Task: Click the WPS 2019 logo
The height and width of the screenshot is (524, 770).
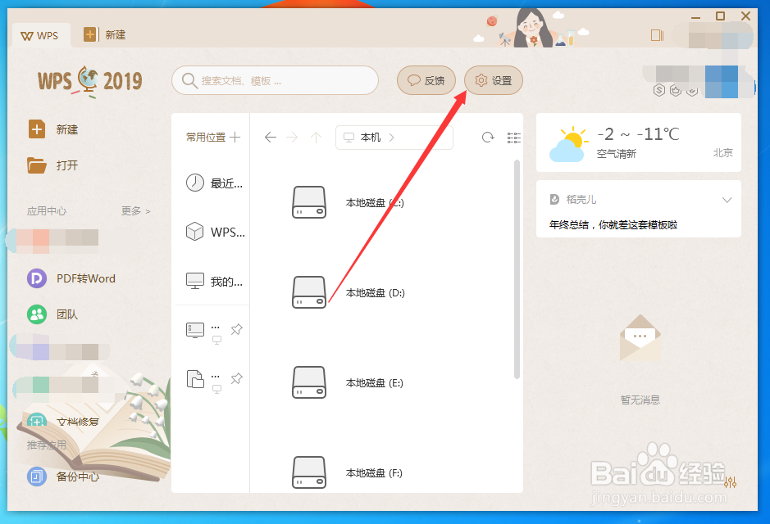Action: click(x=90, y=81)
